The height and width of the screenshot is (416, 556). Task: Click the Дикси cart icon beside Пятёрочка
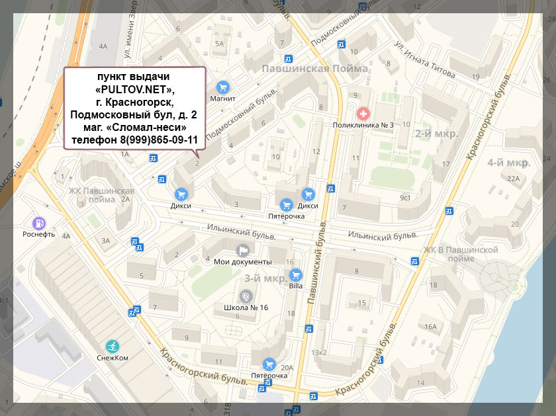tap(307, 194)
